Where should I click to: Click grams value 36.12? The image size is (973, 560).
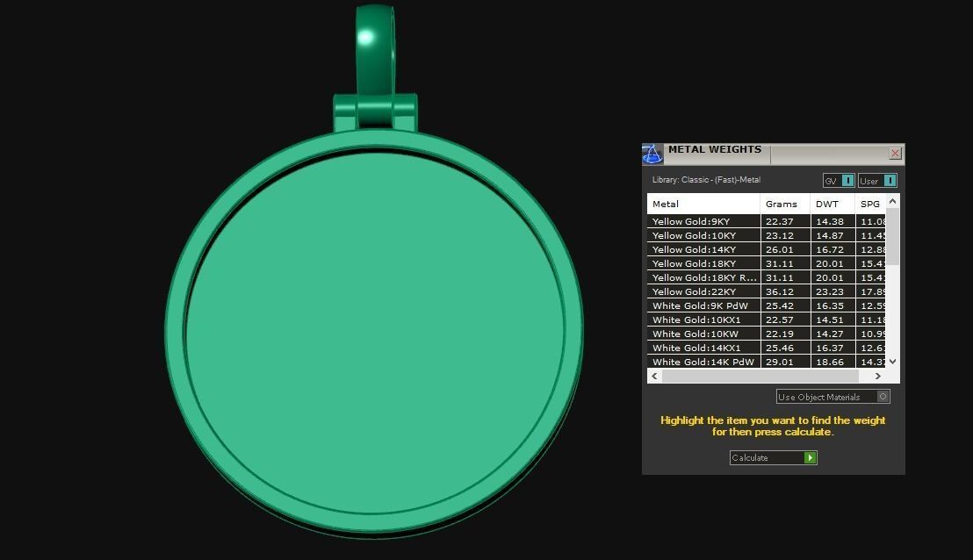point(780,291)
